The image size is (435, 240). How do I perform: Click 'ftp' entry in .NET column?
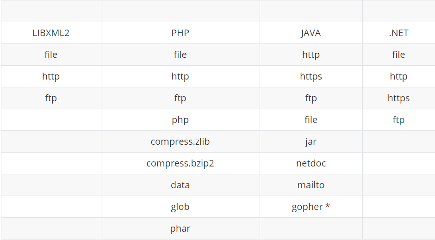pos(398,120)
